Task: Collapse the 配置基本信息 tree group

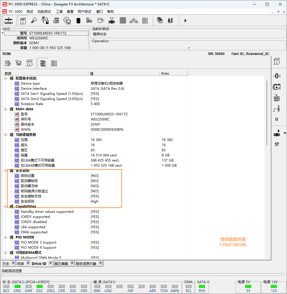Action: pyautogui.click(x=6, y=78)
